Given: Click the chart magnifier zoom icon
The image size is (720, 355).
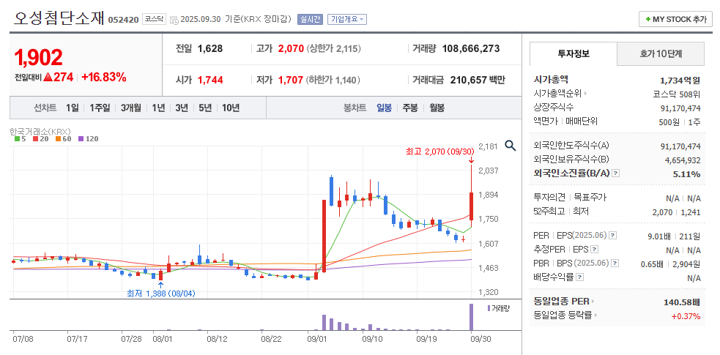Looking at the screenshot, I should click(511, 146).
